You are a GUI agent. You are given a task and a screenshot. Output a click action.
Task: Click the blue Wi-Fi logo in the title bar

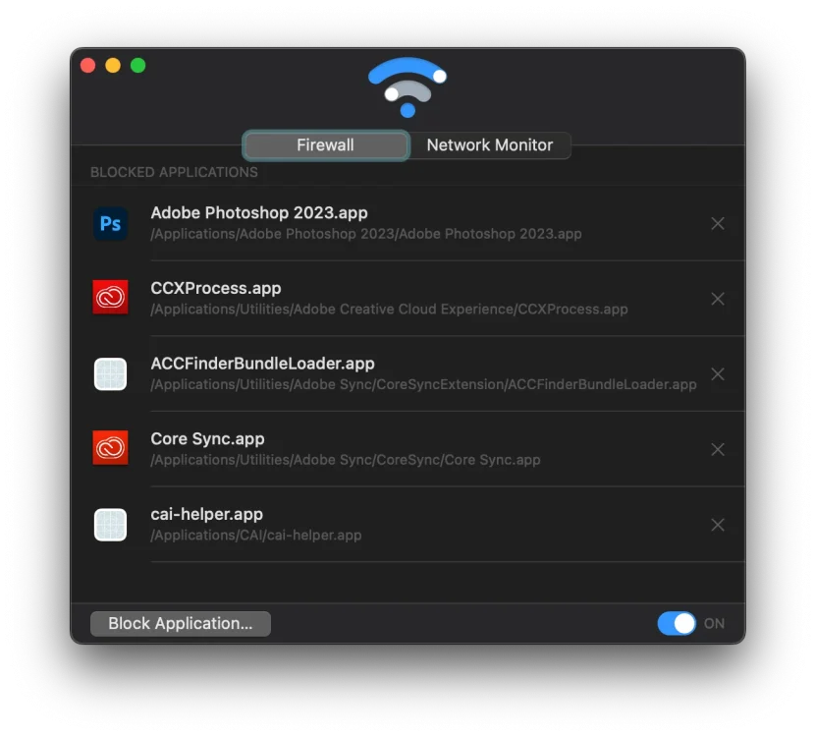[407, 87]
